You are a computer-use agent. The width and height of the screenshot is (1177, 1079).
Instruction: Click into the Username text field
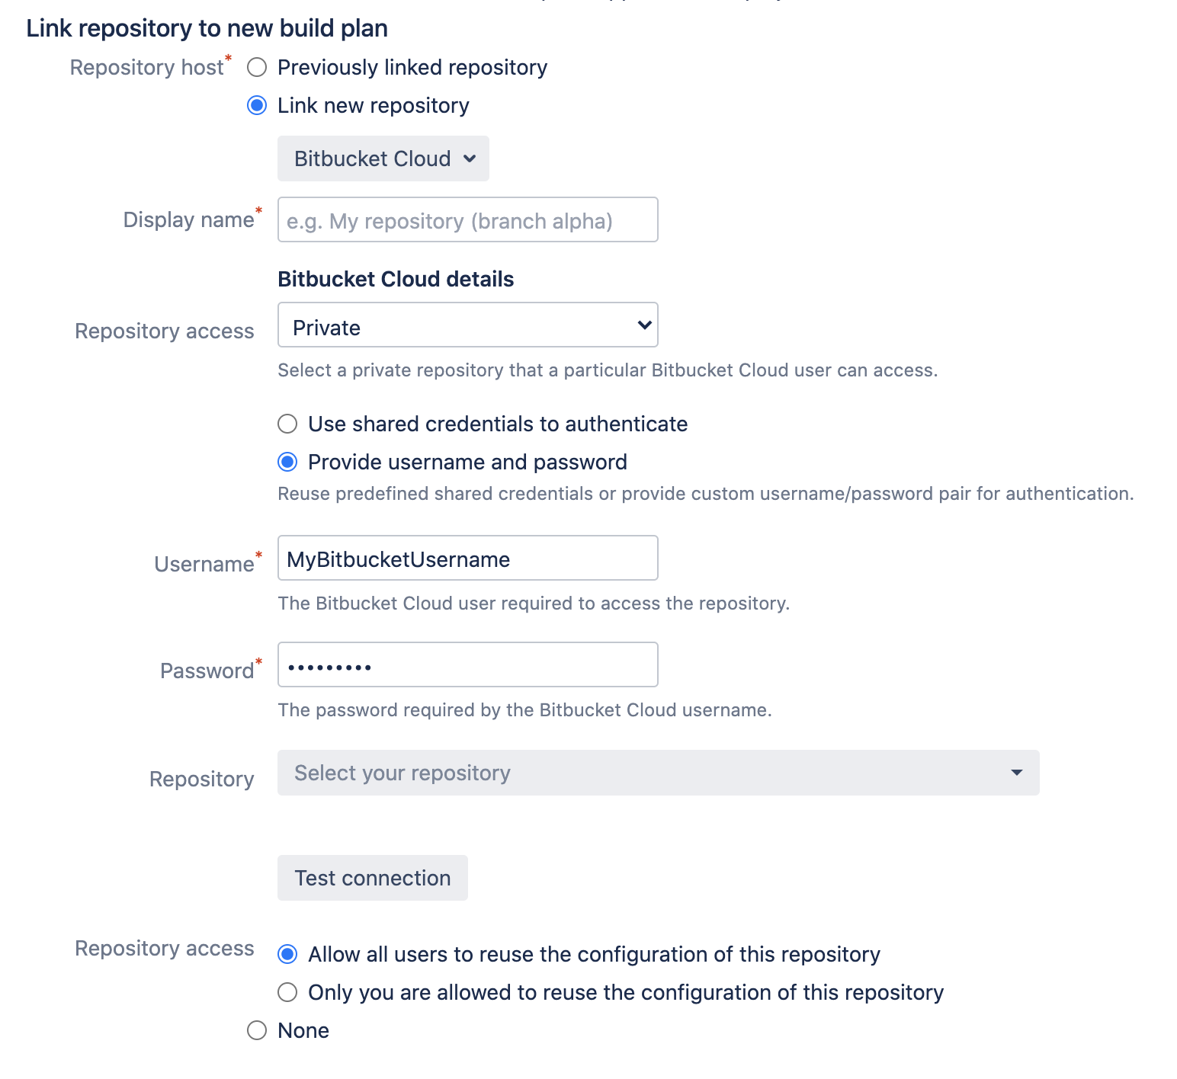coord(467,559)
